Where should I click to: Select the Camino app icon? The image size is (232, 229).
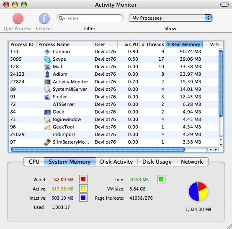coord(47,52)
